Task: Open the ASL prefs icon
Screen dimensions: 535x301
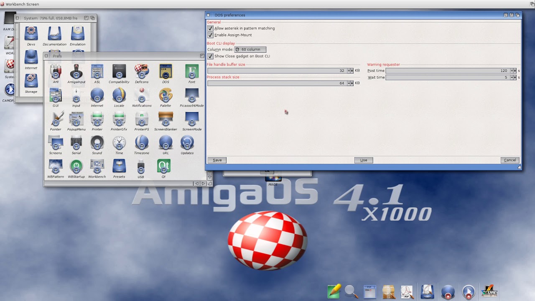Action: pyautogui.click(x=97, y=72)
